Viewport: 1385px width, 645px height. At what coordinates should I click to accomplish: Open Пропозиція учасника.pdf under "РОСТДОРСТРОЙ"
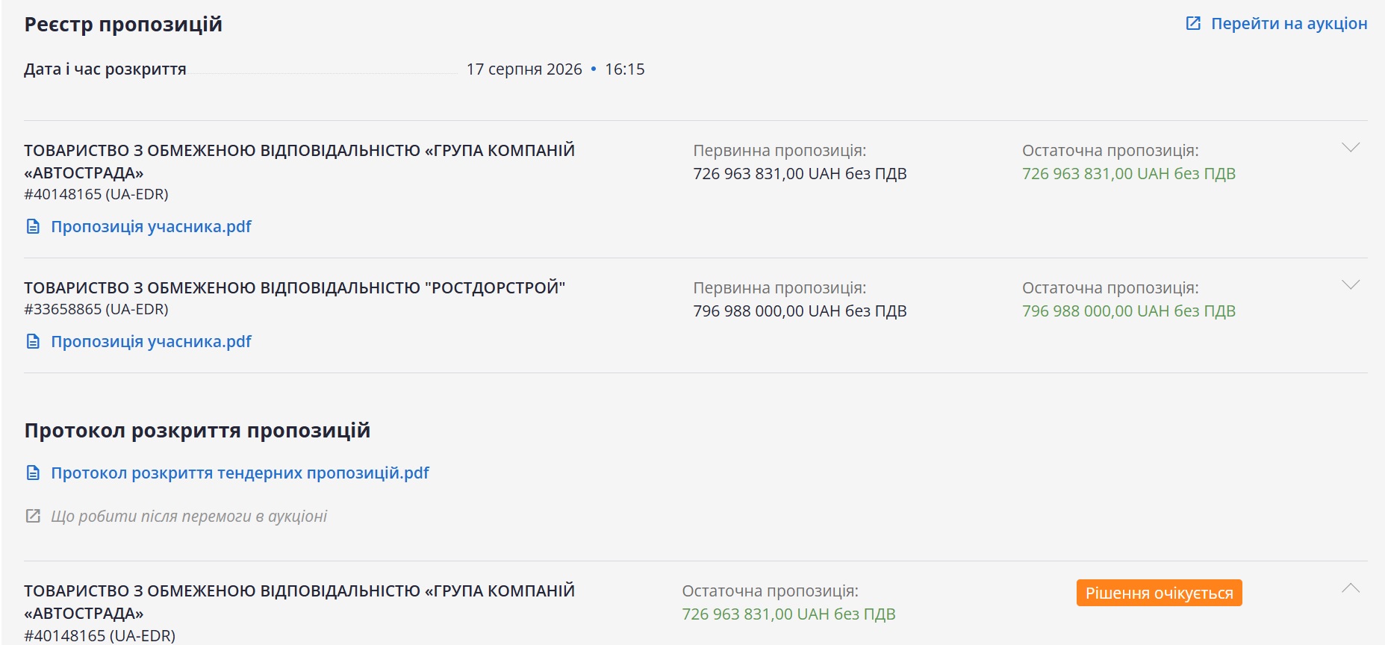(151, 341)
